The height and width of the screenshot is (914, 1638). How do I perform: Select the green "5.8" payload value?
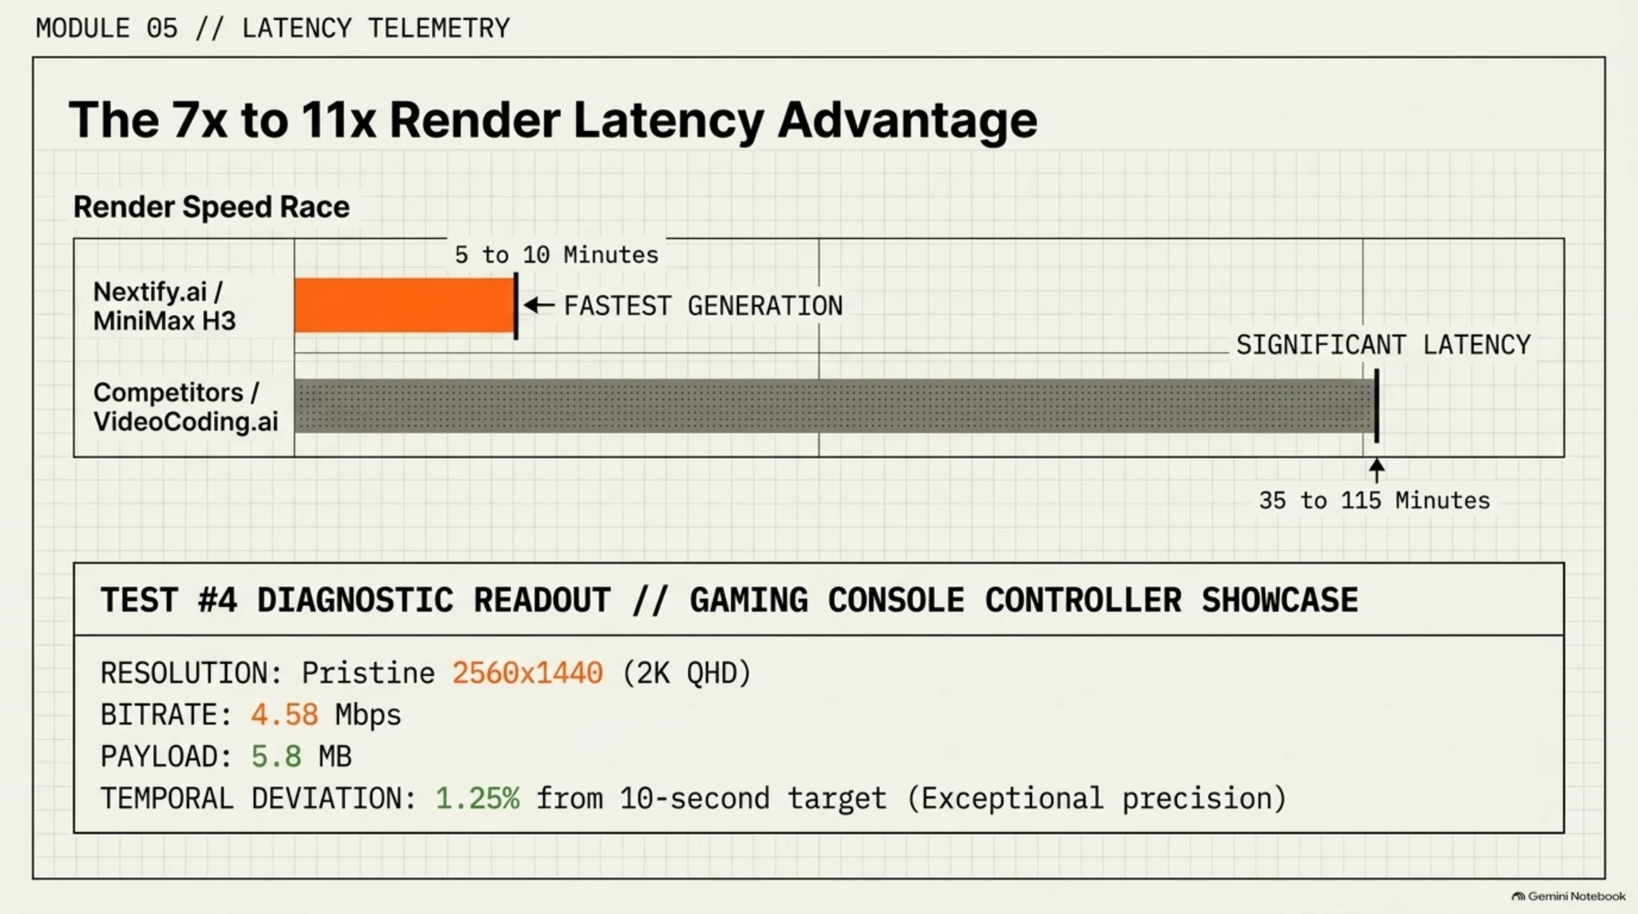(x=276, y=757)
